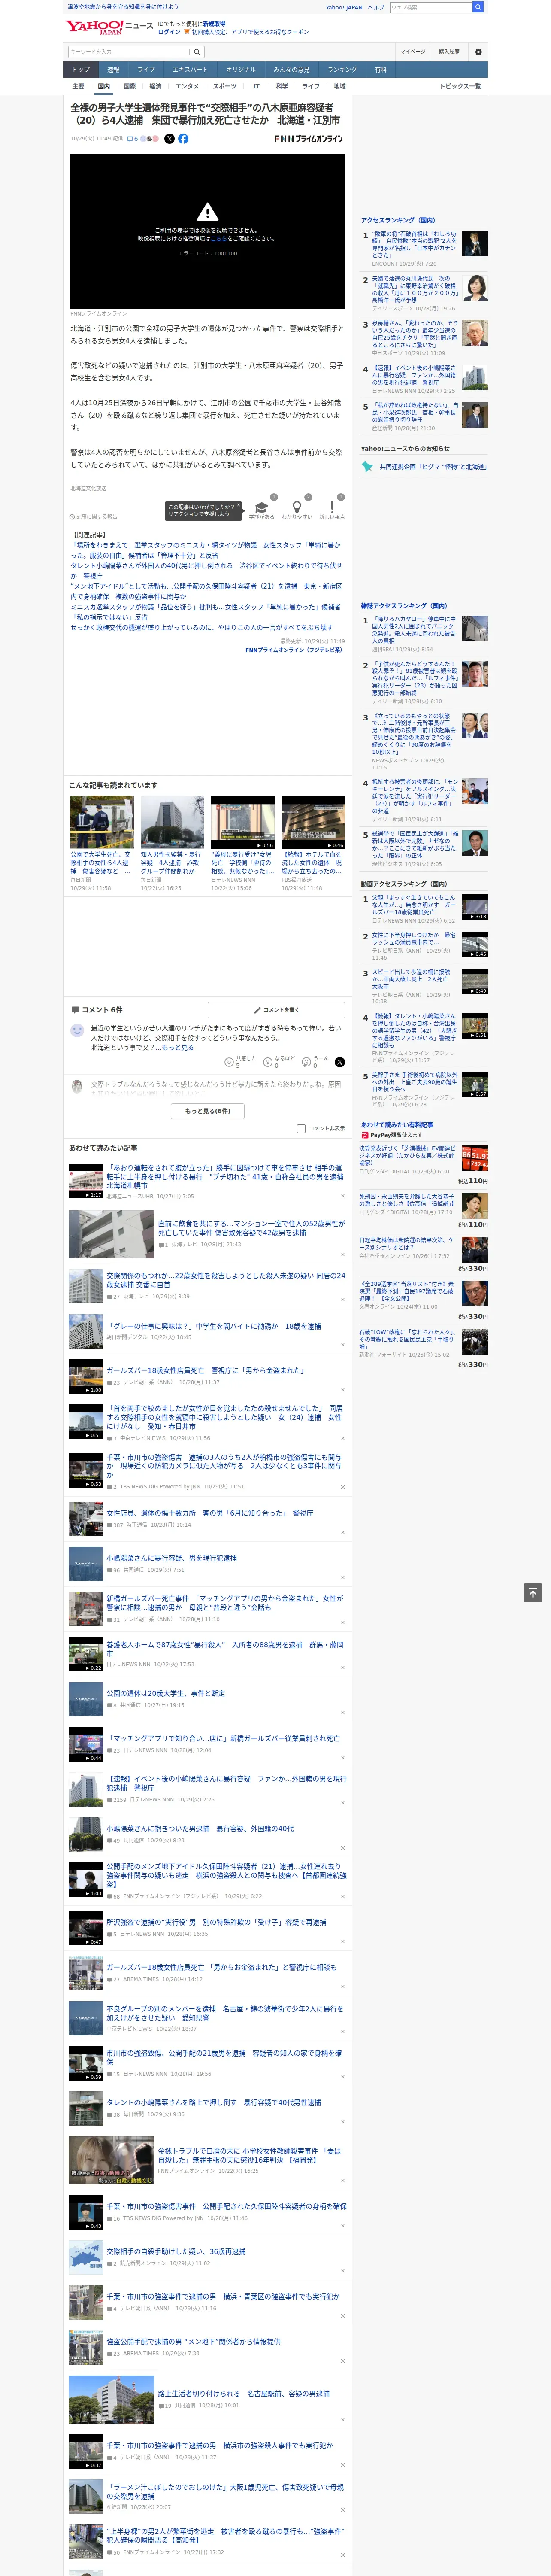Open the 女性店員、遺体の傷十数カ所 article link
The height and width of the screenshot is (2576, 551).
(210, 1513)
